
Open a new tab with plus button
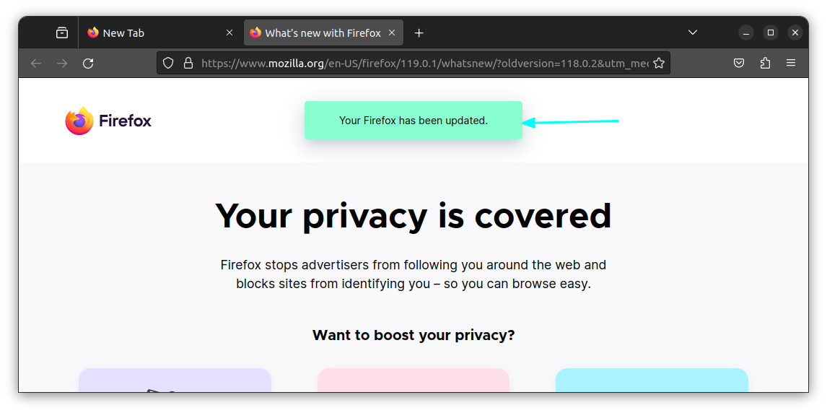click(419, 32)
